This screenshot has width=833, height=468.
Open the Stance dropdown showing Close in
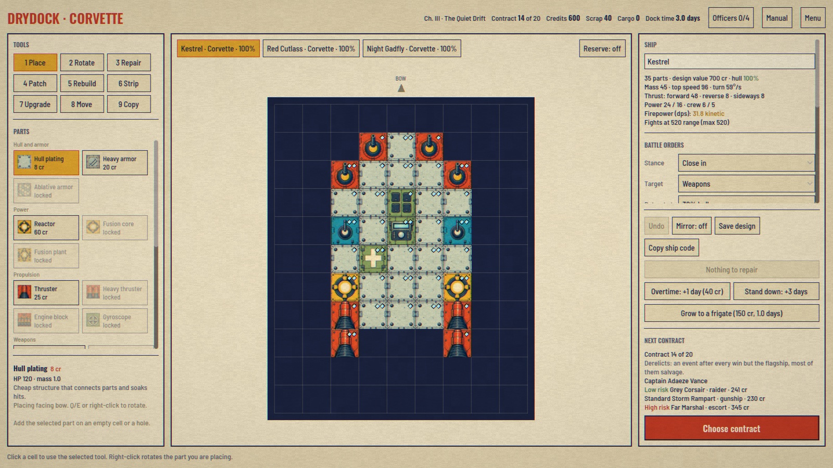click(747, 163)
